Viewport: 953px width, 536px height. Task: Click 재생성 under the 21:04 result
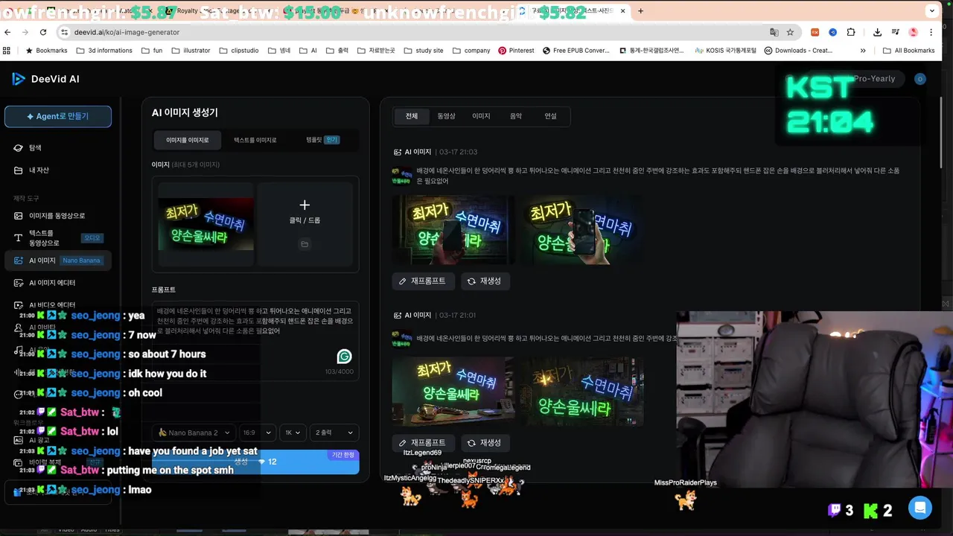pyautogui.click(x=485, y=281)
